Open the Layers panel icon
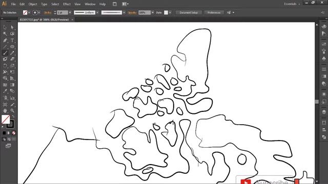The height and width of the screenshot is (184, 328). pos(324,112)
